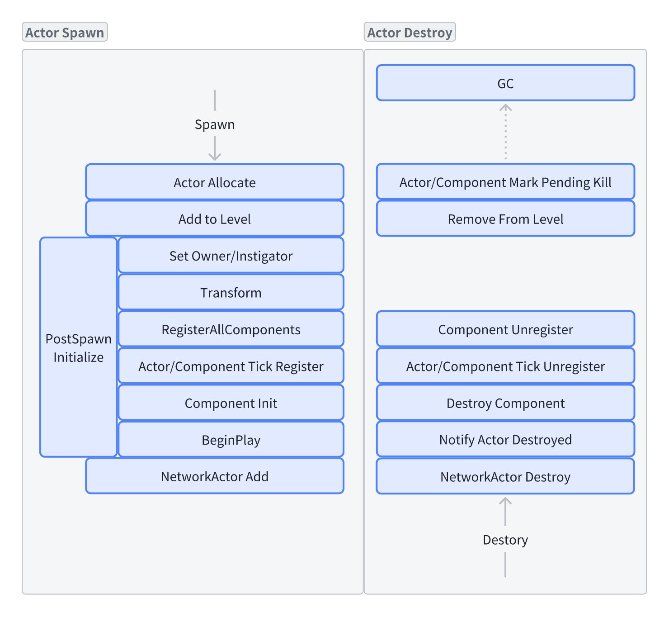Select the Component Unregister node

[x=505, y=329]
